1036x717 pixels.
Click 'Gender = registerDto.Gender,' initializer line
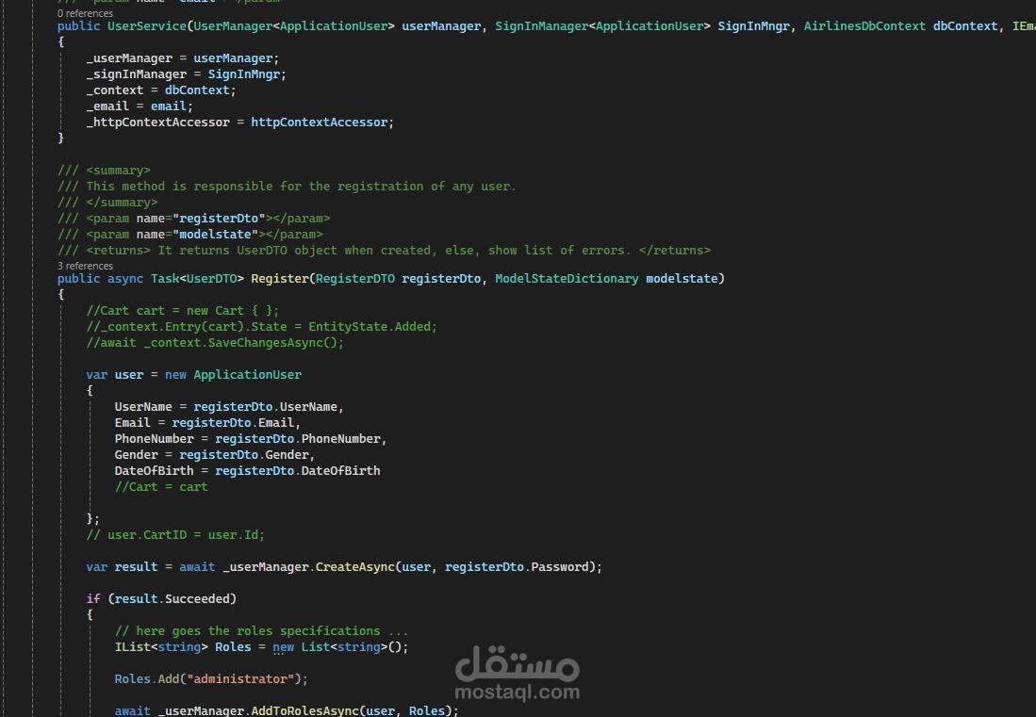click(x=215, y=455)
